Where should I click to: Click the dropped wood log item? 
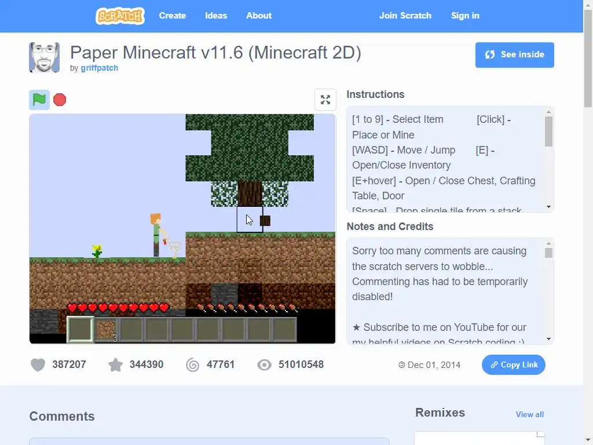(265, 221)
